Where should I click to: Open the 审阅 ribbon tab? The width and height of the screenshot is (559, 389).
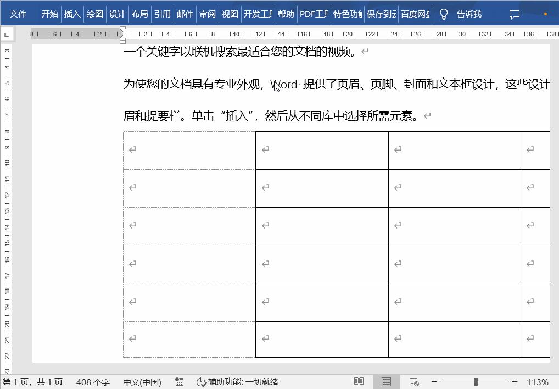tap(208, 14)
